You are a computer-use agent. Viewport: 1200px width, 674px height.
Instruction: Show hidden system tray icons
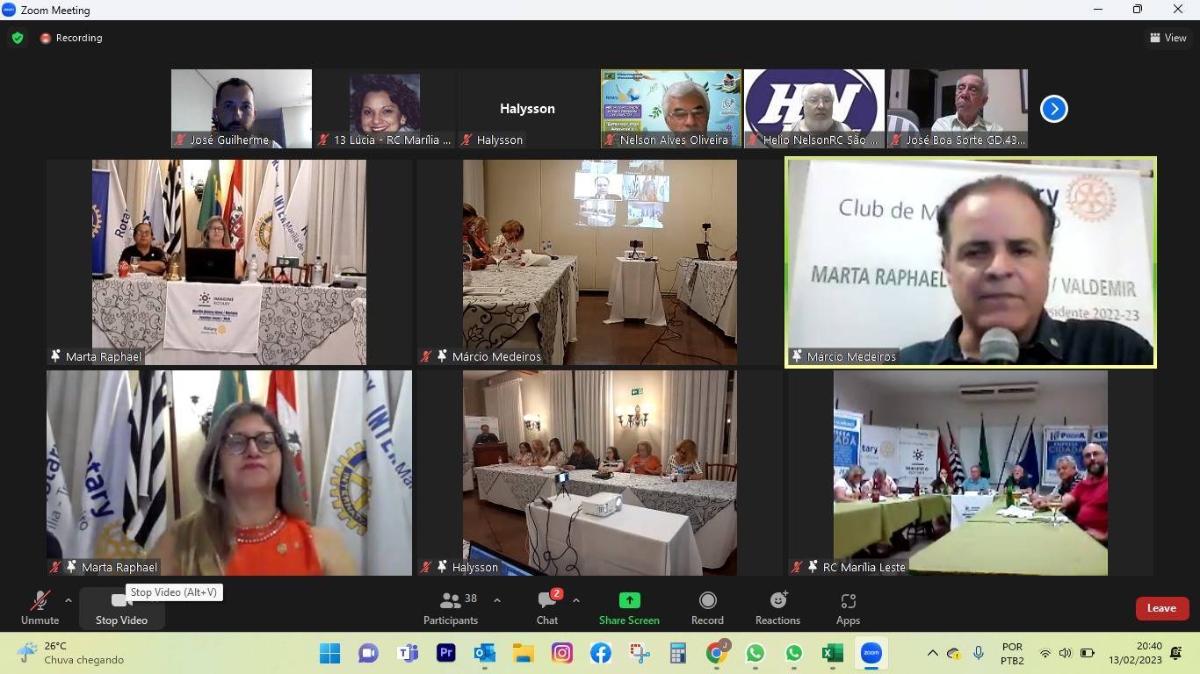932,653
